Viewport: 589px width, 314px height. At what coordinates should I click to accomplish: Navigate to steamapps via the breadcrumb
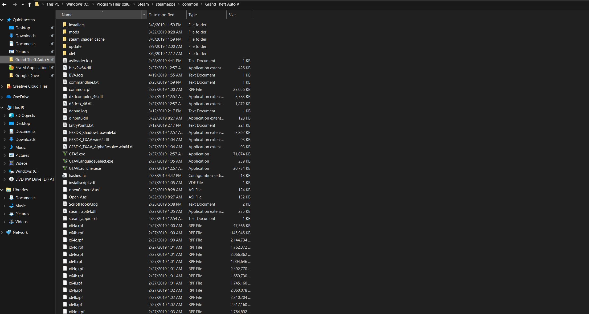coord(165,4)
